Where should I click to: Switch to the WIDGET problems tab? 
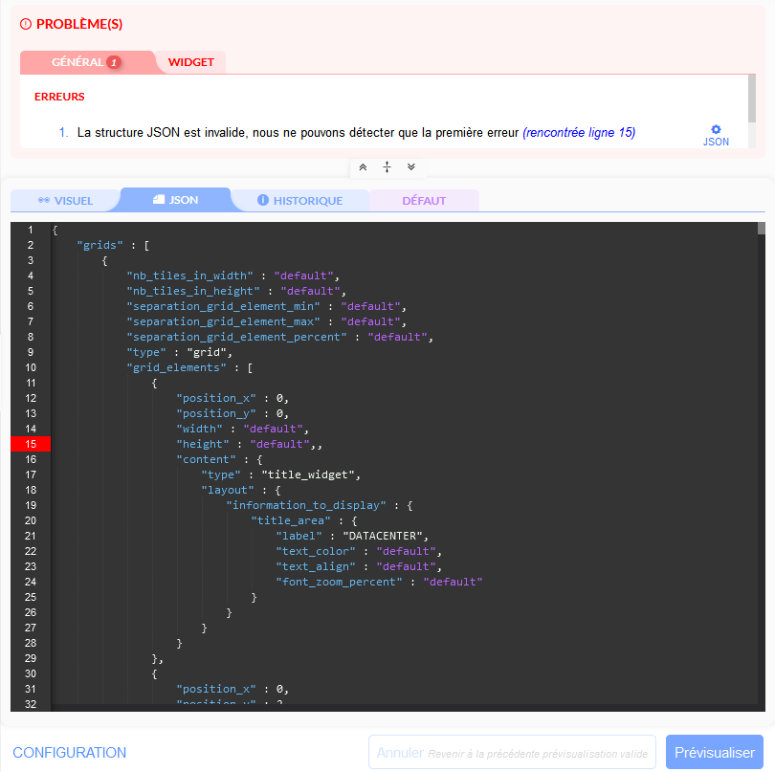pos(190,62)
